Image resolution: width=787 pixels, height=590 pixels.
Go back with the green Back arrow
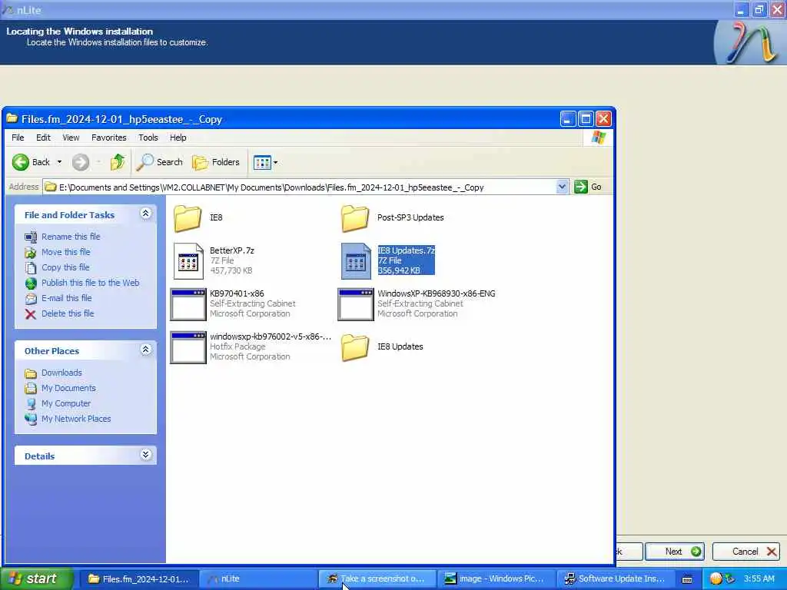tap(21, 162)
